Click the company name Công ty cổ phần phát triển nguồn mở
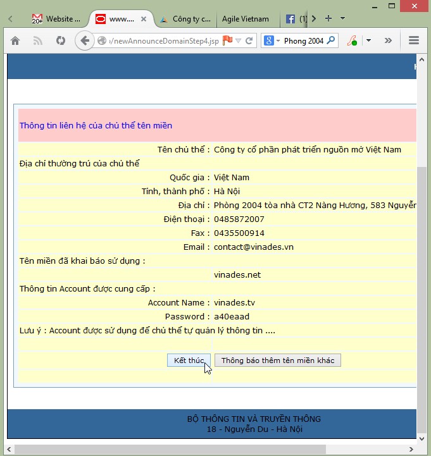 pyautogui.click(x=308, y=149)
